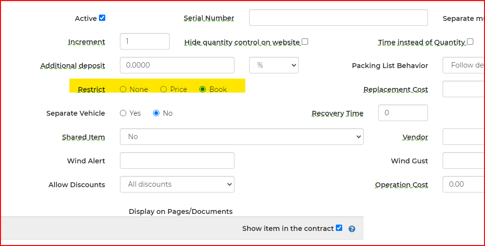Screen dimensions: 485x246
Task: Click the Wind Alert text box
Action: tap(177, 160)
